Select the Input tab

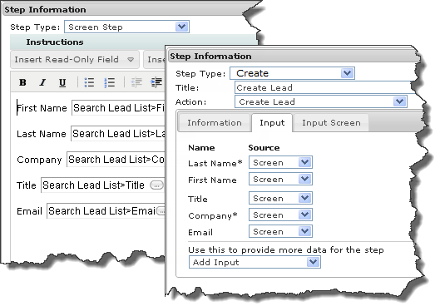click(x=272, y=123)
